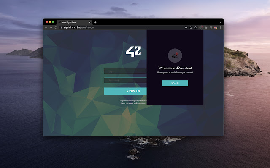Image resolution: width=270 pixels, height=168 pixels.
Task: Click SIGN IN in the 42Assistant popup
Action: click(175, 83)
